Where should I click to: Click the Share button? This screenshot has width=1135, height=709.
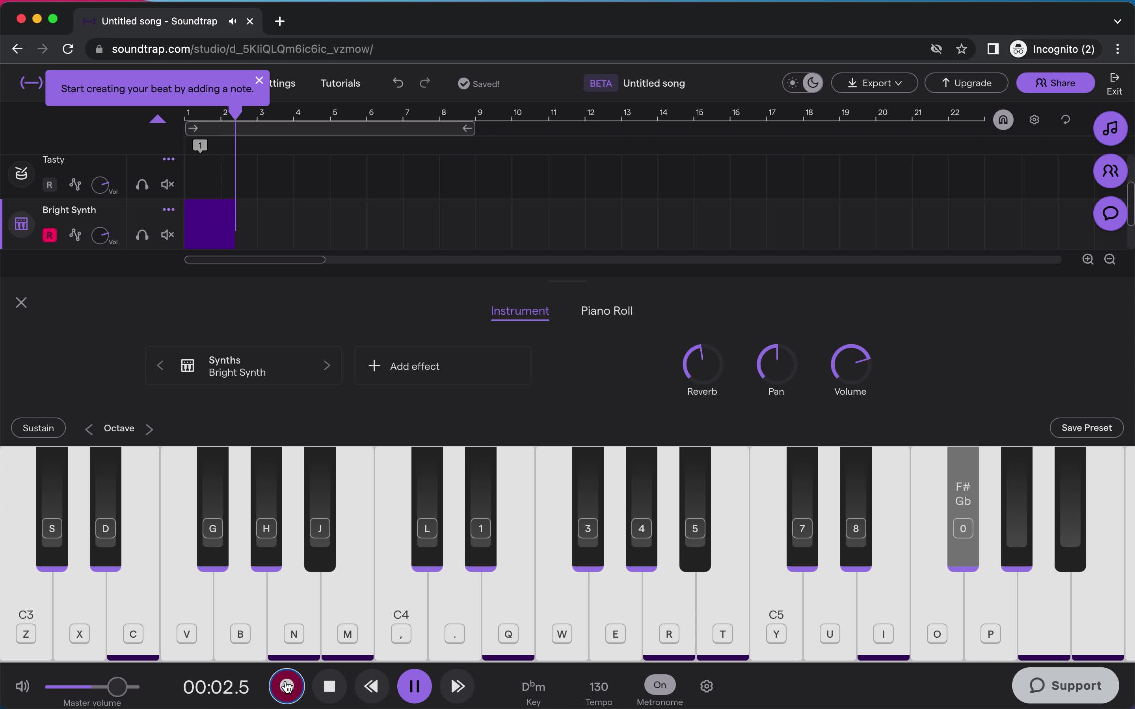pyautogui.click(x=1055, y=83)
